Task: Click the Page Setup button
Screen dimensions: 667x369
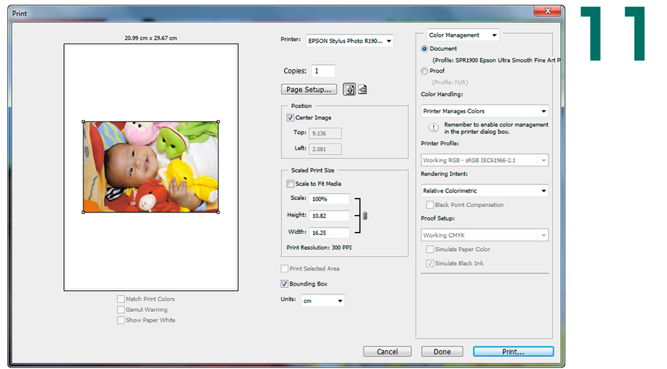Action: click(x=308, y=89)
